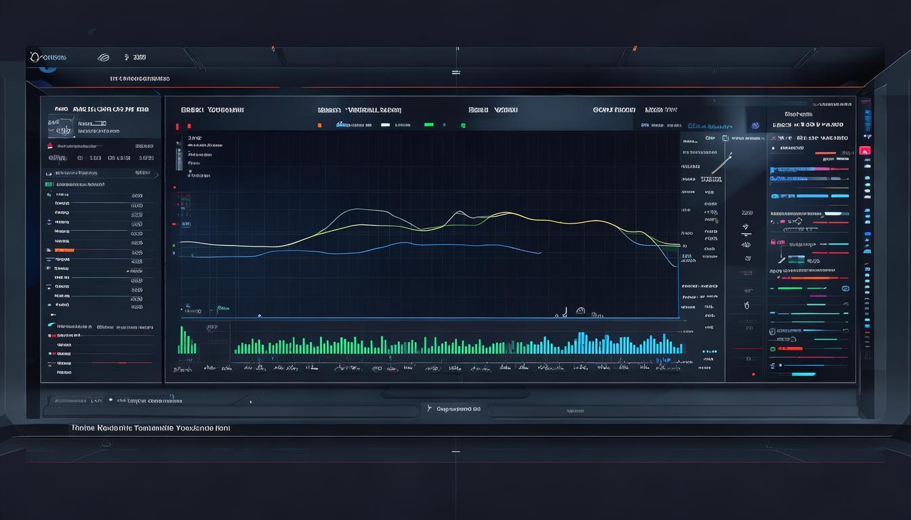Viewport: 911px width, 520px height.
Task: Select the diagonal pen tool beside the chart
Action: point(721,164)
